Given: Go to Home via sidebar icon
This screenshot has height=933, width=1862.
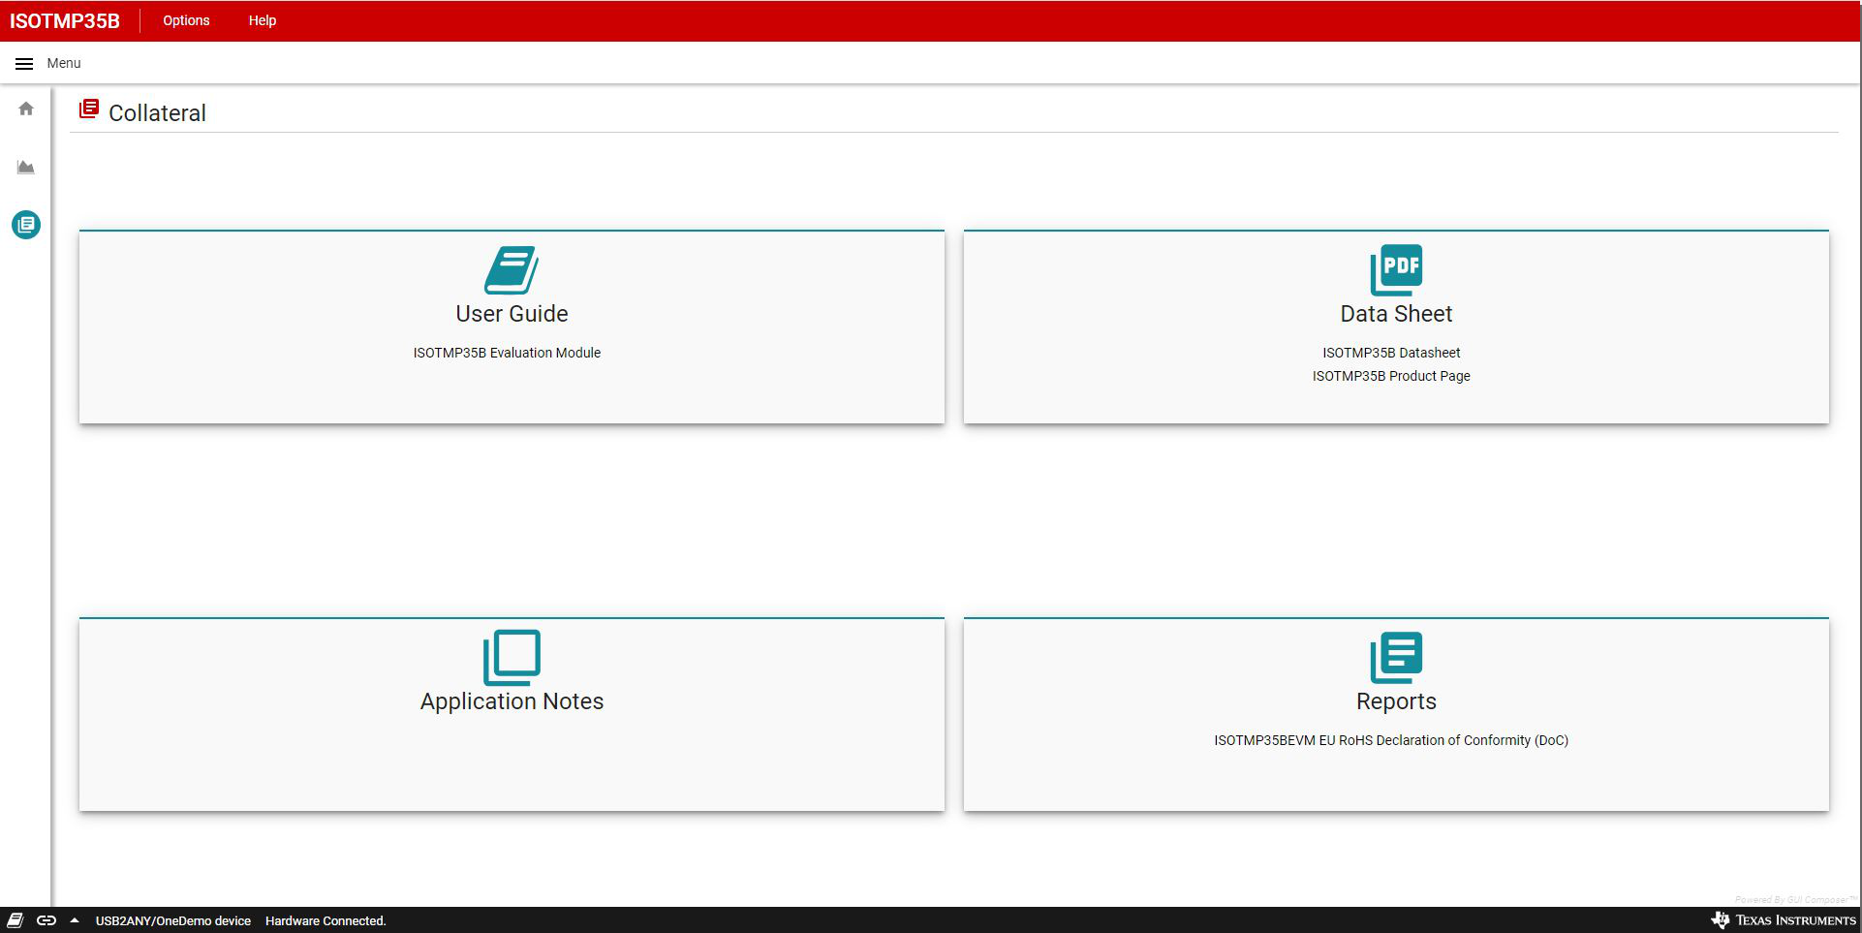Looking at the screenshot, I should coord(26,109).
